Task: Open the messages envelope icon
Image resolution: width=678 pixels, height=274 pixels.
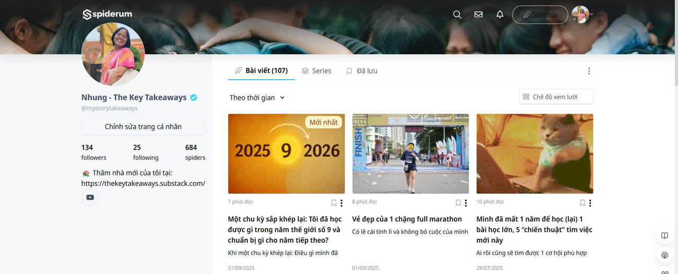Action: [478, 15]
